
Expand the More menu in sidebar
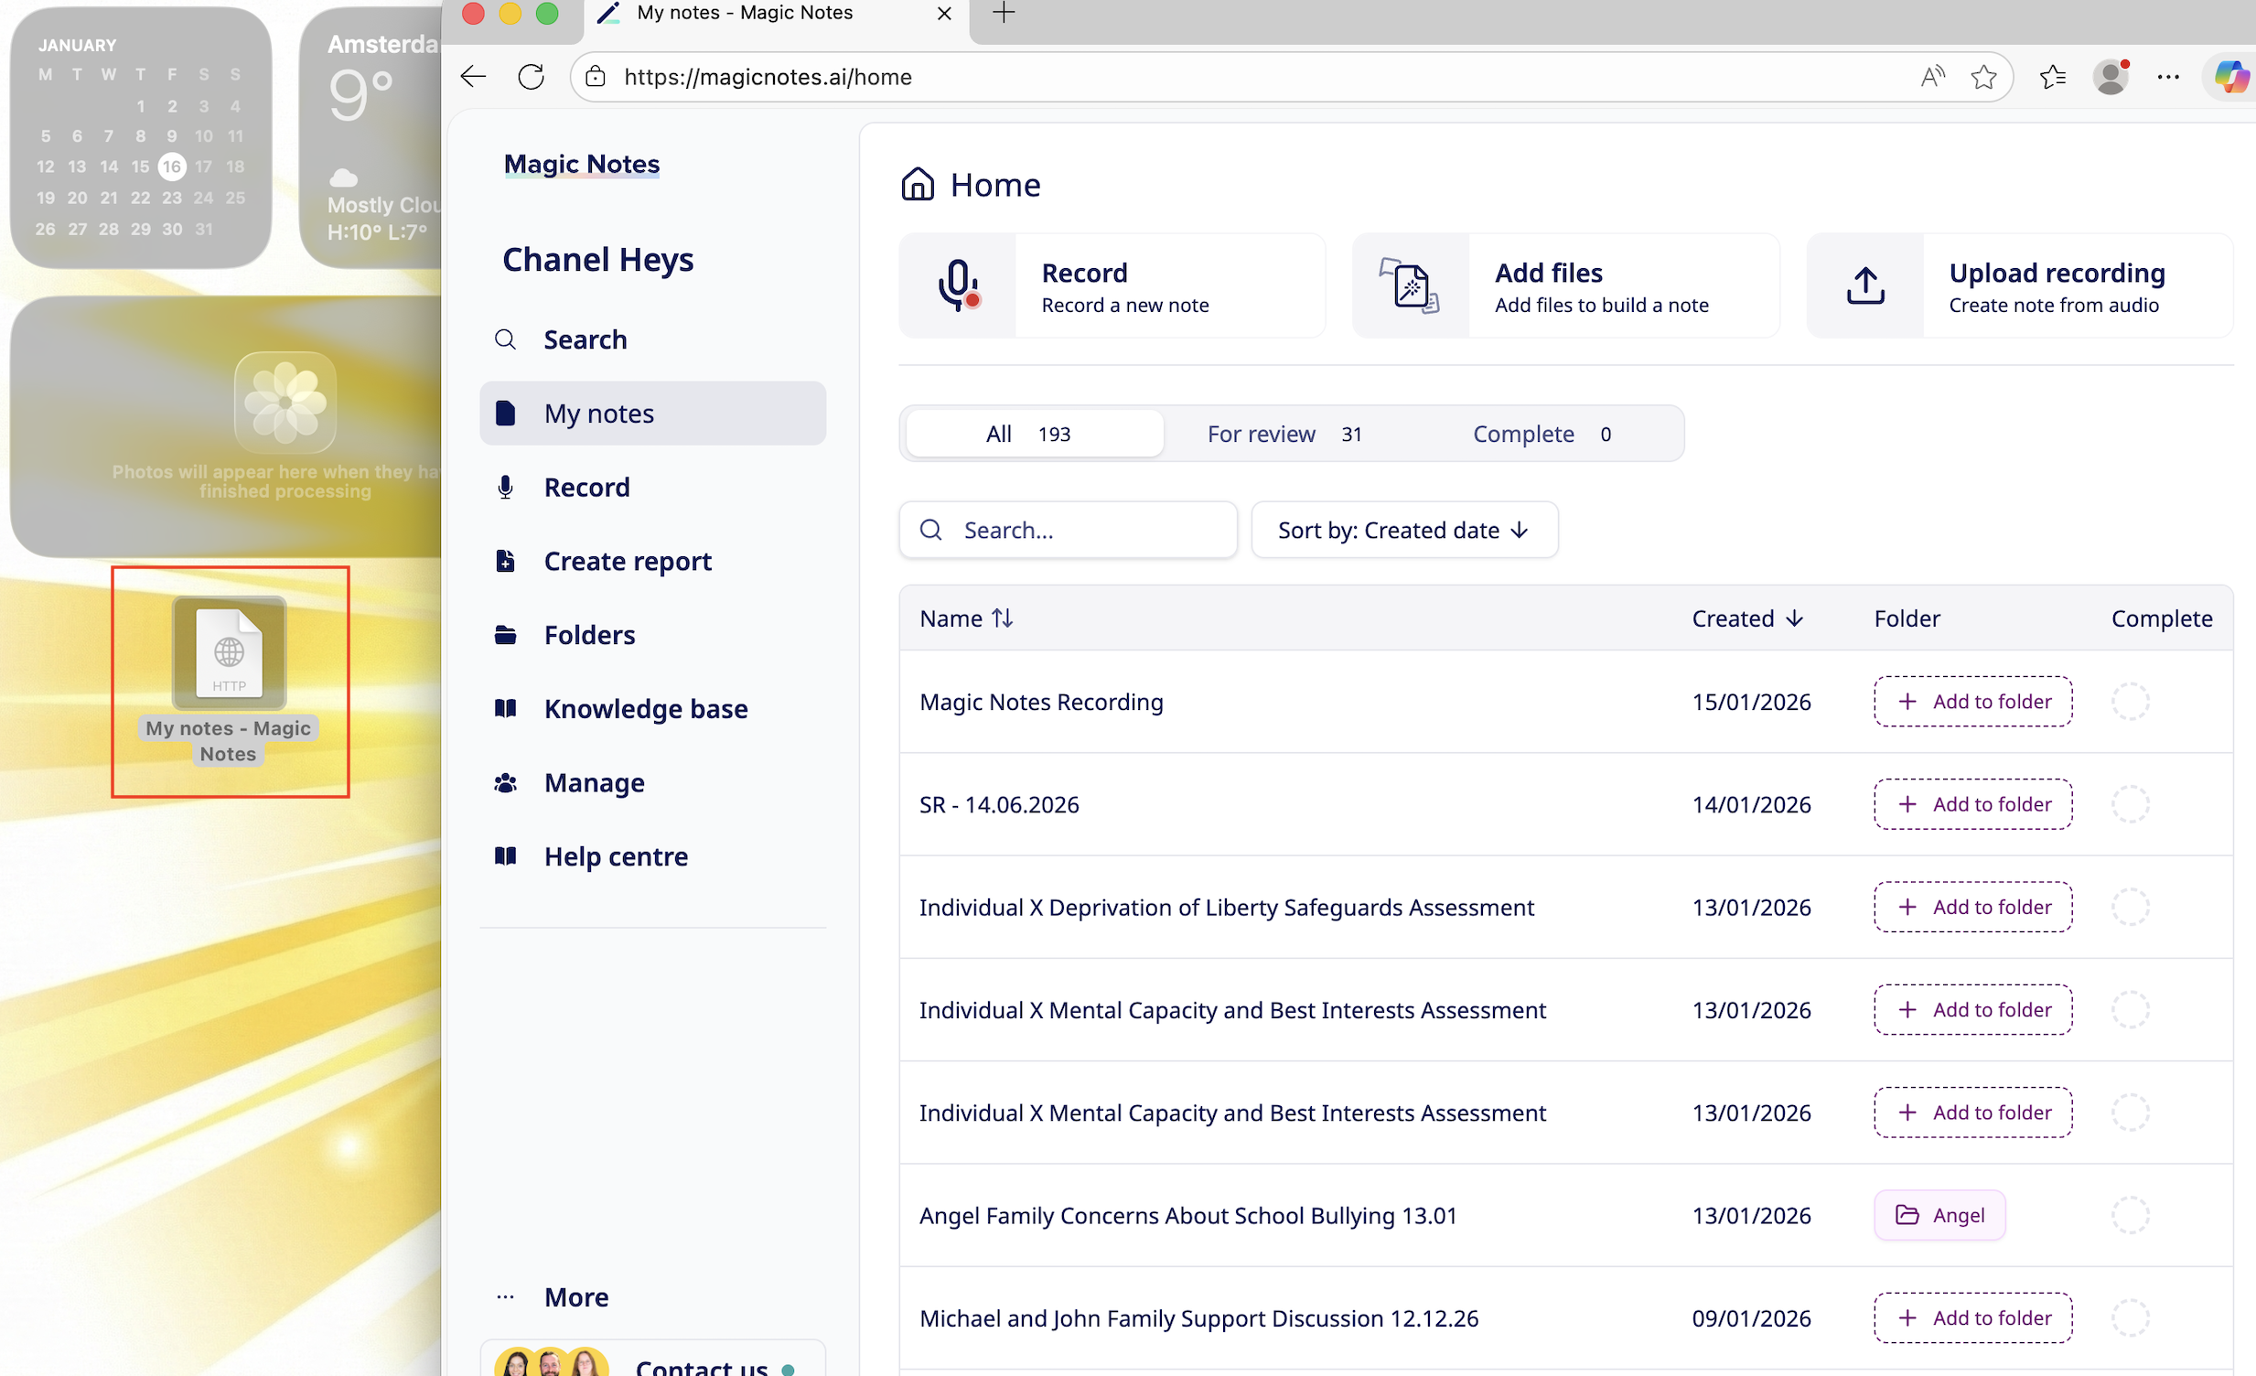pos(576,1296)
